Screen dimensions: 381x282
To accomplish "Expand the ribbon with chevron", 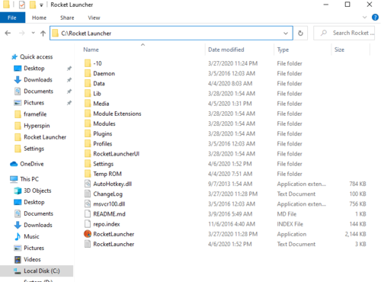I will pos(364,18).
